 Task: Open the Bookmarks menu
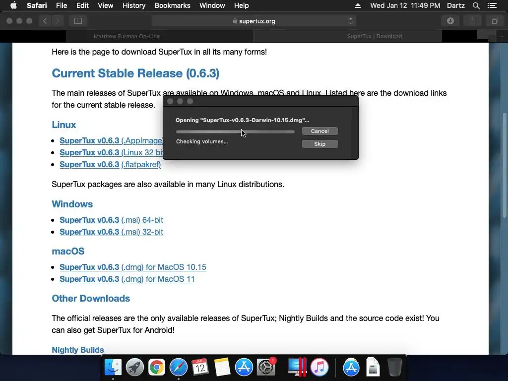pyautogui.click(x=172, y=5)
